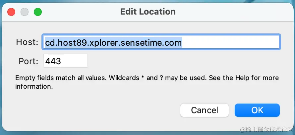Minimize the dialog with the yellow button

(x=25, y=12)
